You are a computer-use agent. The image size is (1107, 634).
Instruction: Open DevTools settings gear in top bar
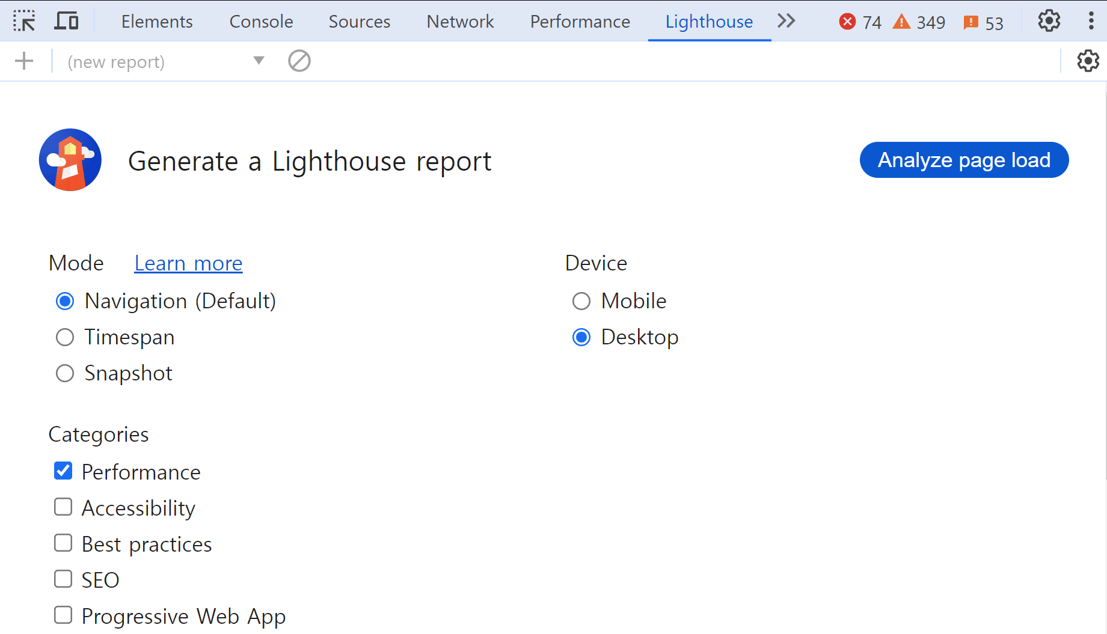coord(1049,21)
